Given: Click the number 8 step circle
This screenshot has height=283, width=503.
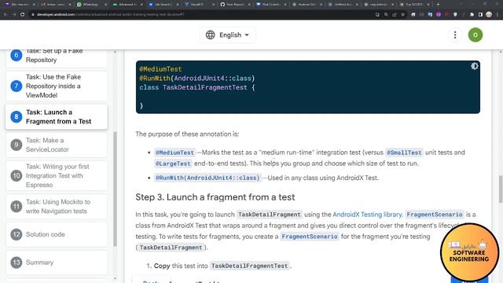Looking at the screenshot, I should (x=16, y=117).
